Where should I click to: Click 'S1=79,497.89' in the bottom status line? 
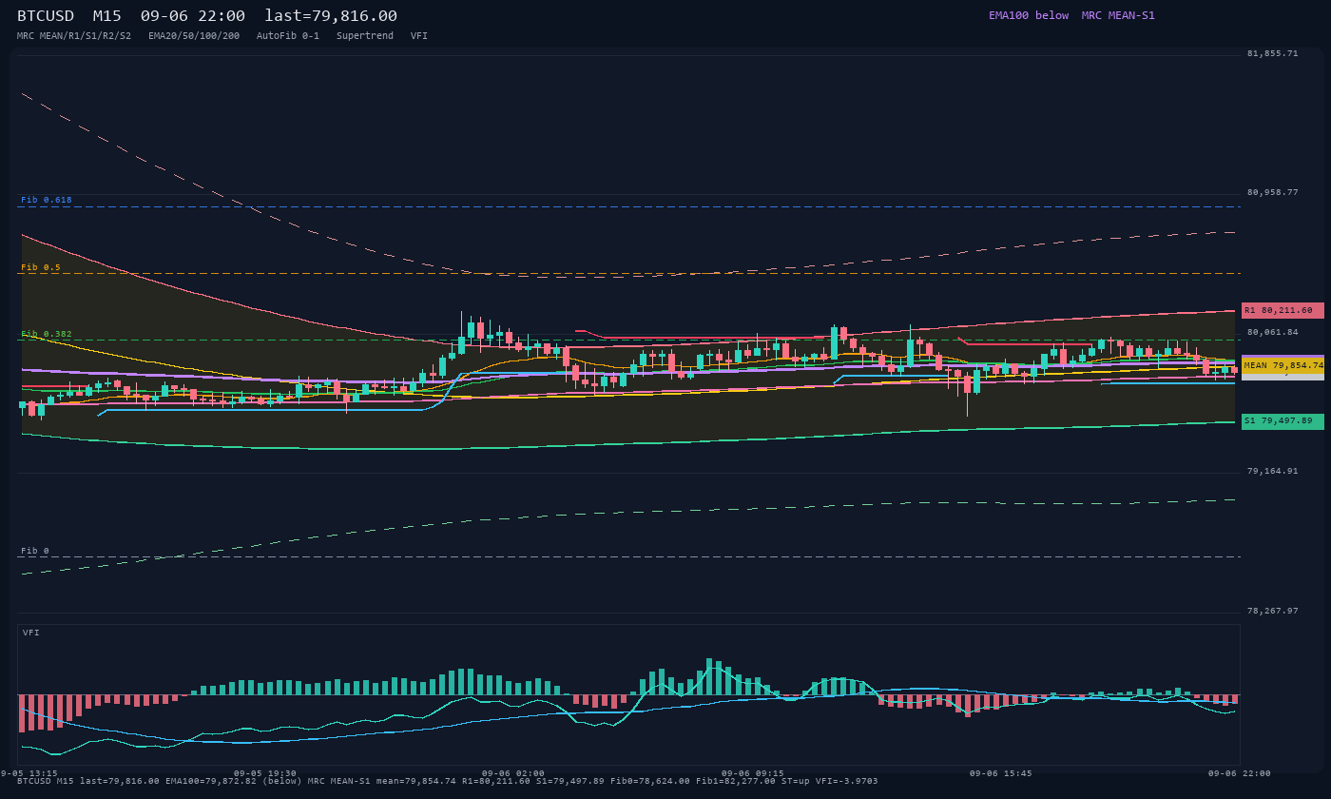[x=570, y=781]
